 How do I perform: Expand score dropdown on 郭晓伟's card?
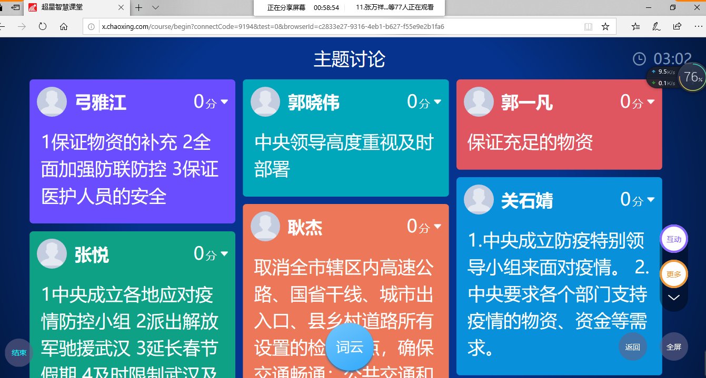[437, 102]
